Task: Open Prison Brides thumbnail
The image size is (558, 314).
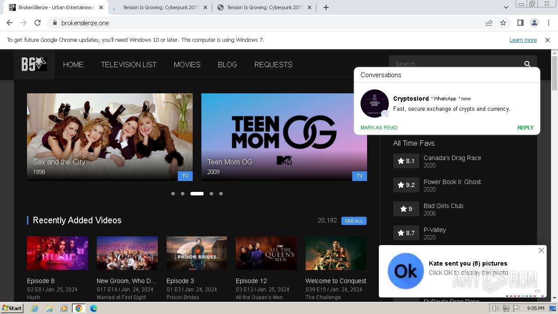Action: (x=197, y=253)
